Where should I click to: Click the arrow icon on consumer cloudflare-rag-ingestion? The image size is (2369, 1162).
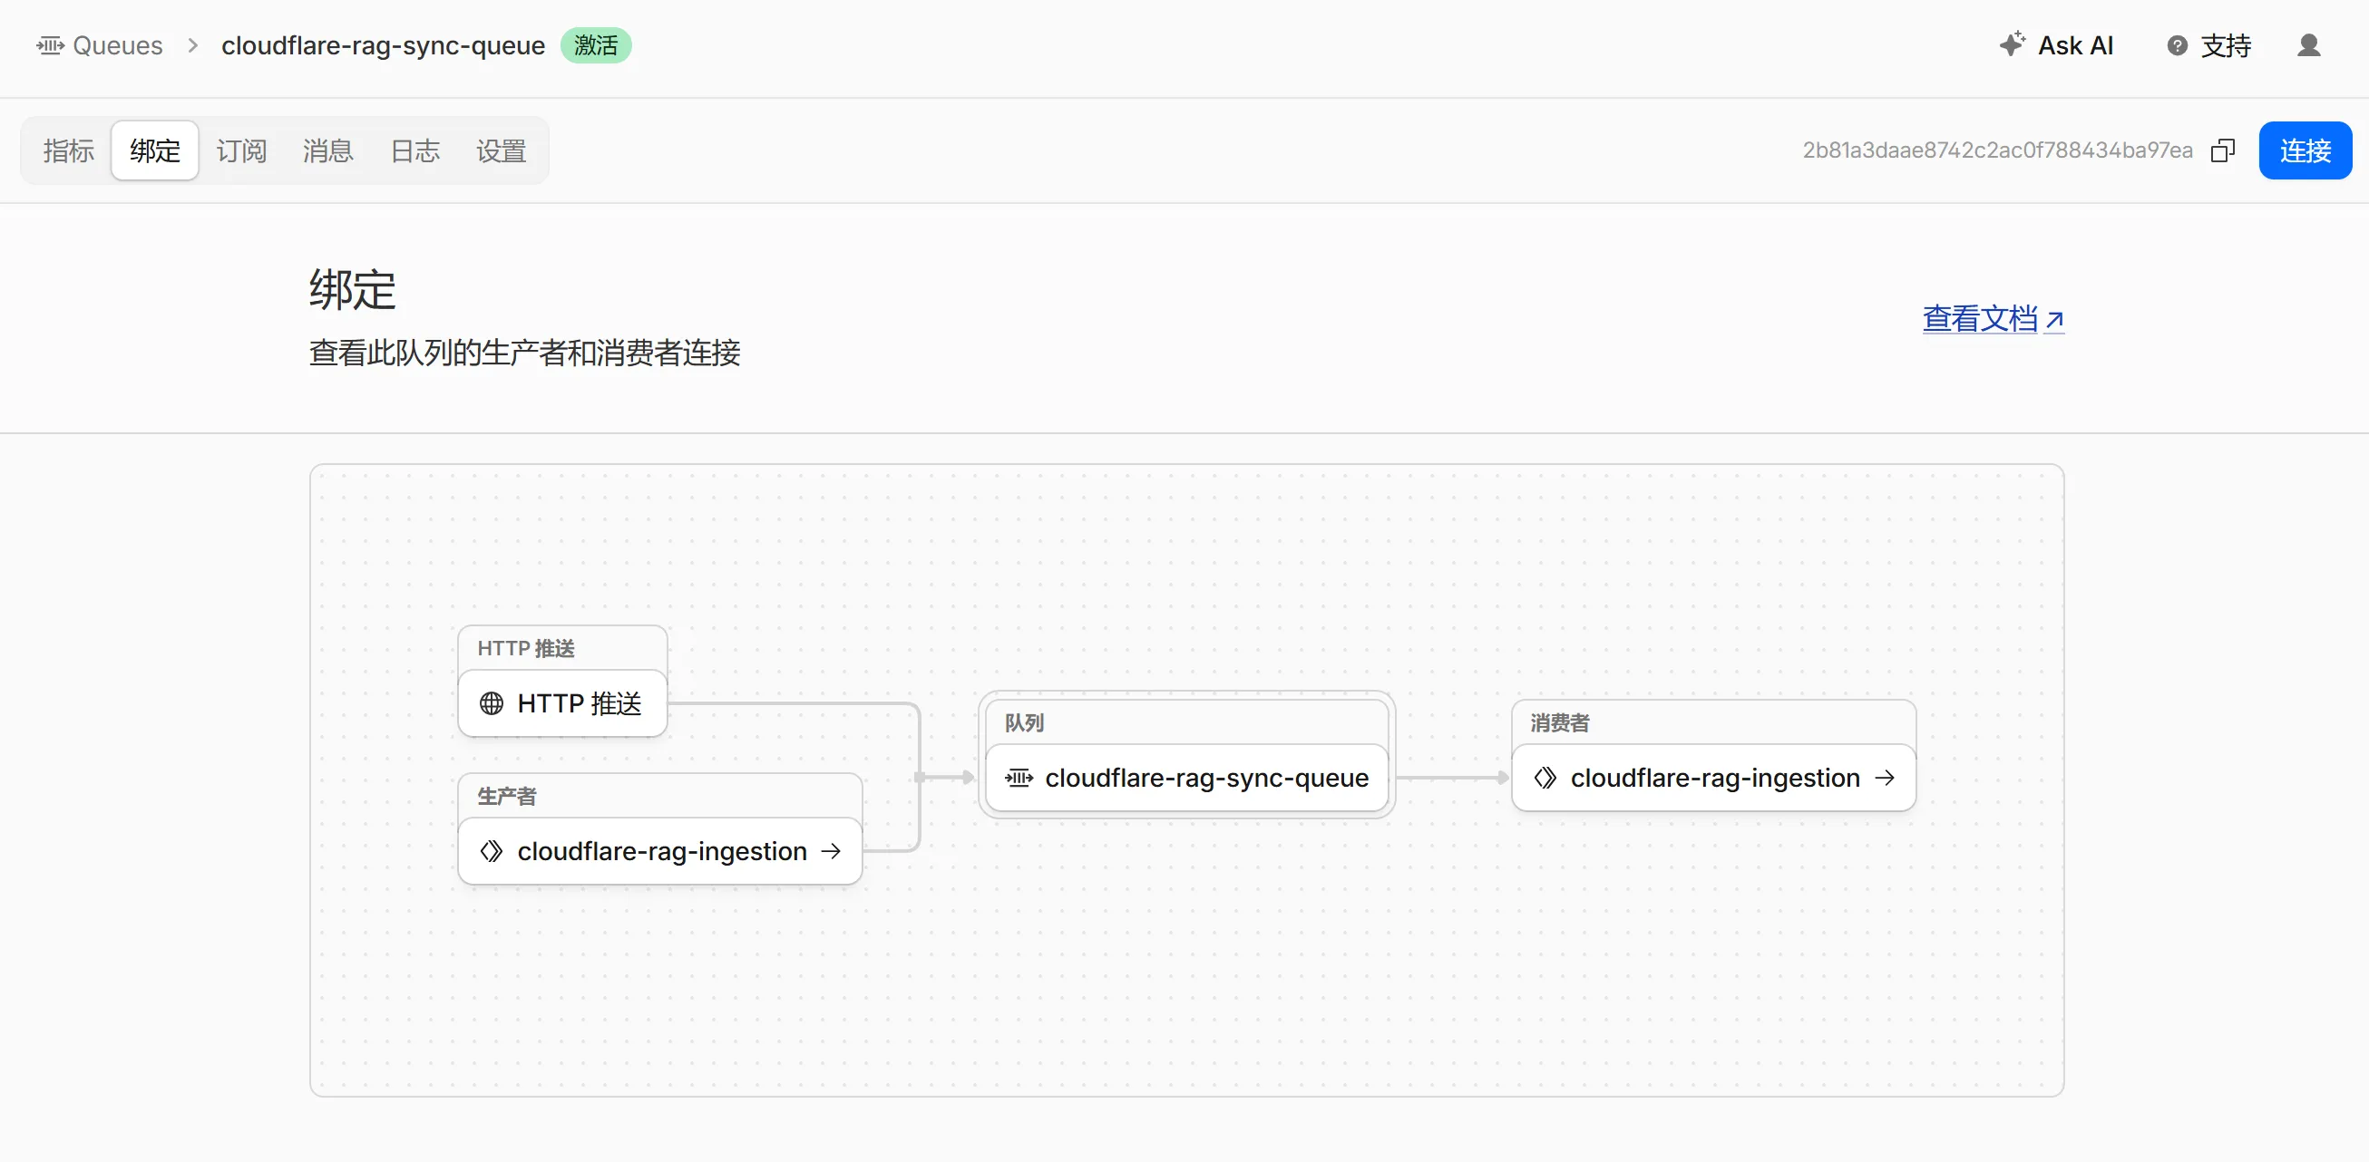tap(1885, 778)
